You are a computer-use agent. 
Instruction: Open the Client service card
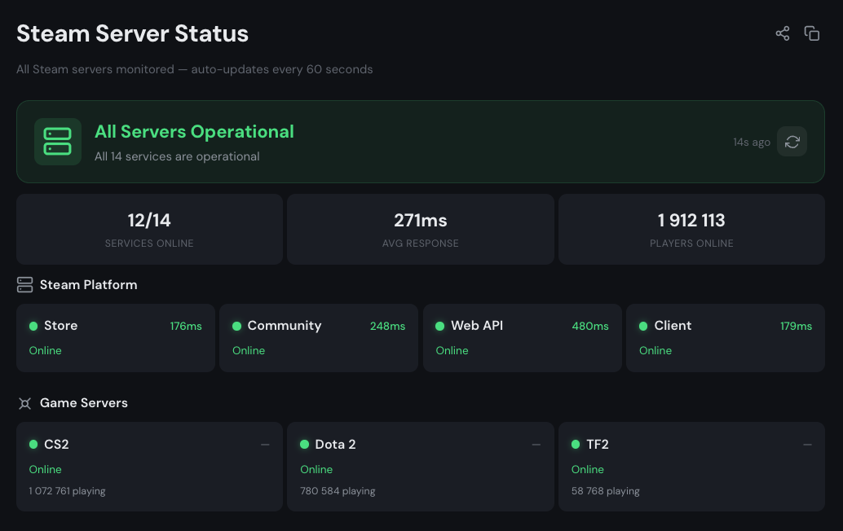pyautogui.click(x=726, y=338)
